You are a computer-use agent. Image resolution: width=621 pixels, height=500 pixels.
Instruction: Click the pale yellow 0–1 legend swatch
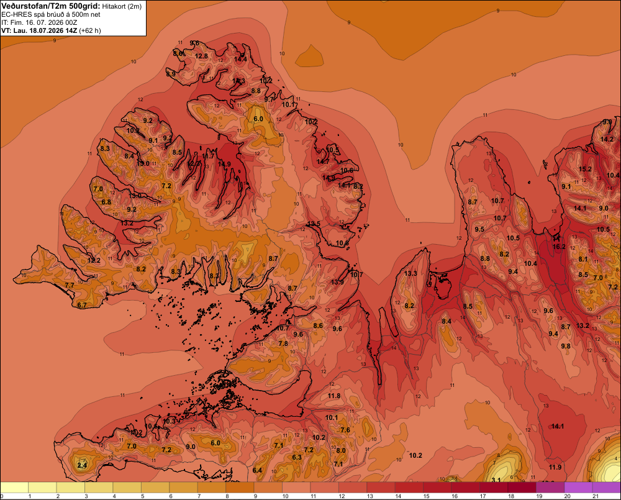[14, 488]
